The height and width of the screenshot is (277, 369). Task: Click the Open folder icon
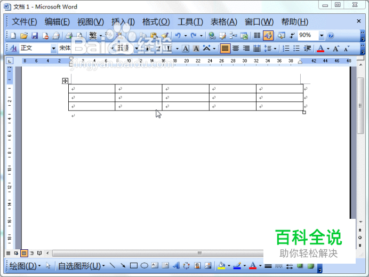(24, 36)
